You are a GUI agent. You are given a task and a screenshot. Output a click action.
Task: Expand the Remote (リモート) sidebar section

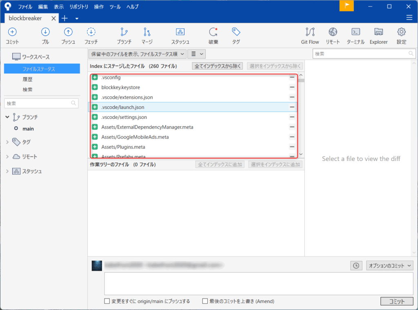7,156
